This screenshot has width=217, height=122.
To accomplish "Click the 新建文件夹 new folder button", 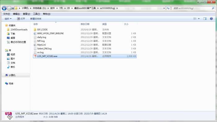I will tap(36, 19).
